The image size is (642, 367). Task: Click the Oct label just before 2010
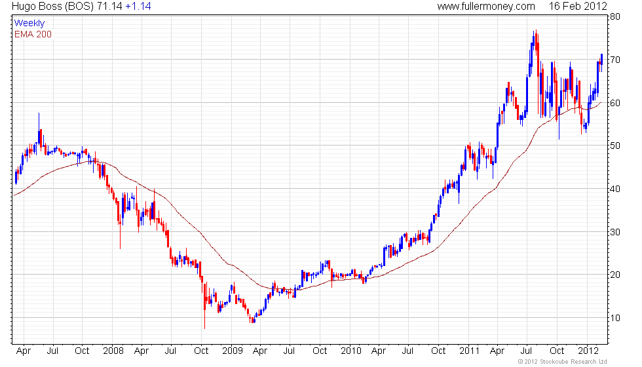(x=320, y=351)
